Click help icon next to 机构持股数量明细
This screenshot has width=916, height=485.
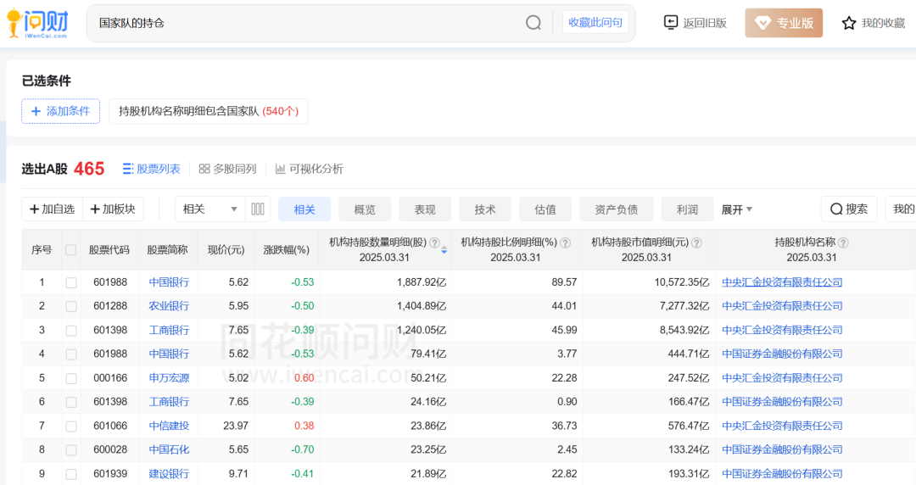pos(434,243)
